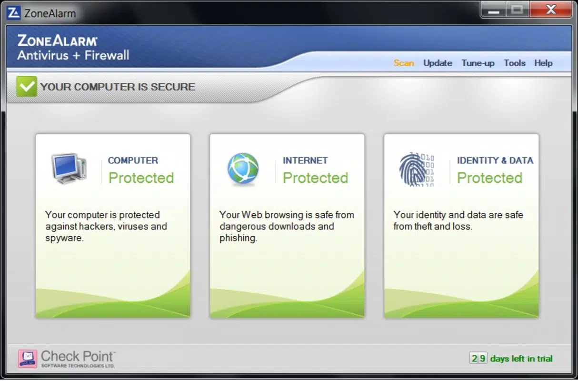Close the ZoneAlarm window
This screenshot has width=578, height=381.
(x=551, y=10)
